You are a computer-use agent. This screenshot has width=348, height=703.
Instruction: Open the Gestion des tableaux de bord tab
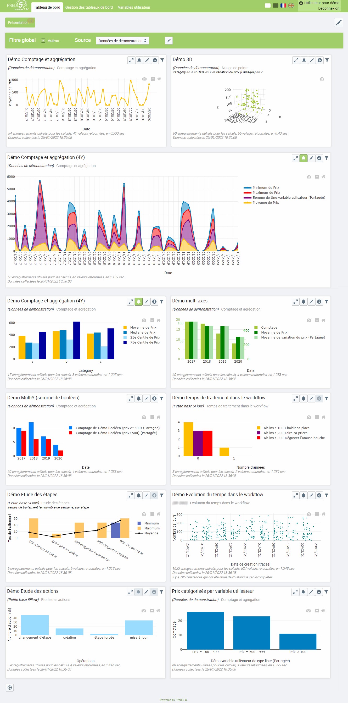click(89, 7)
